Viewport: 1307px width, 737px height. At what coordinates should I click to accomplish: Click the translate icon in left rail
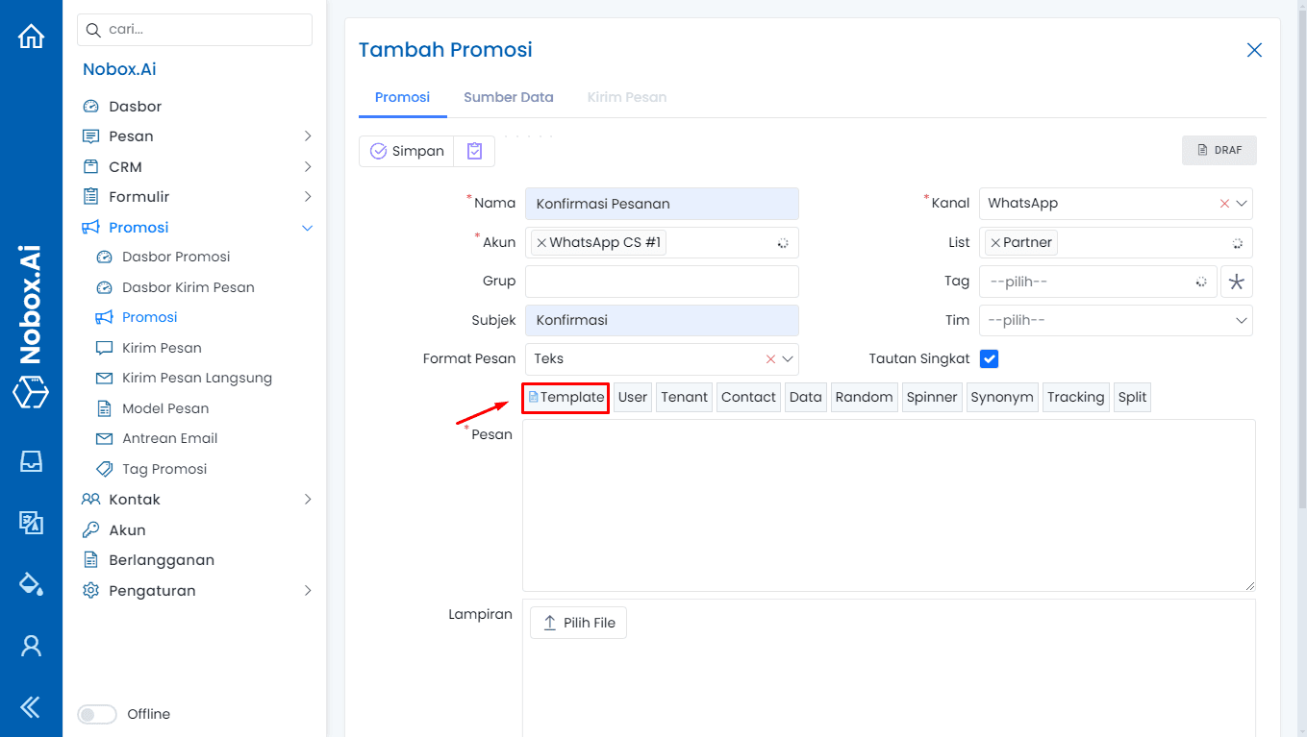coord(31,522)
